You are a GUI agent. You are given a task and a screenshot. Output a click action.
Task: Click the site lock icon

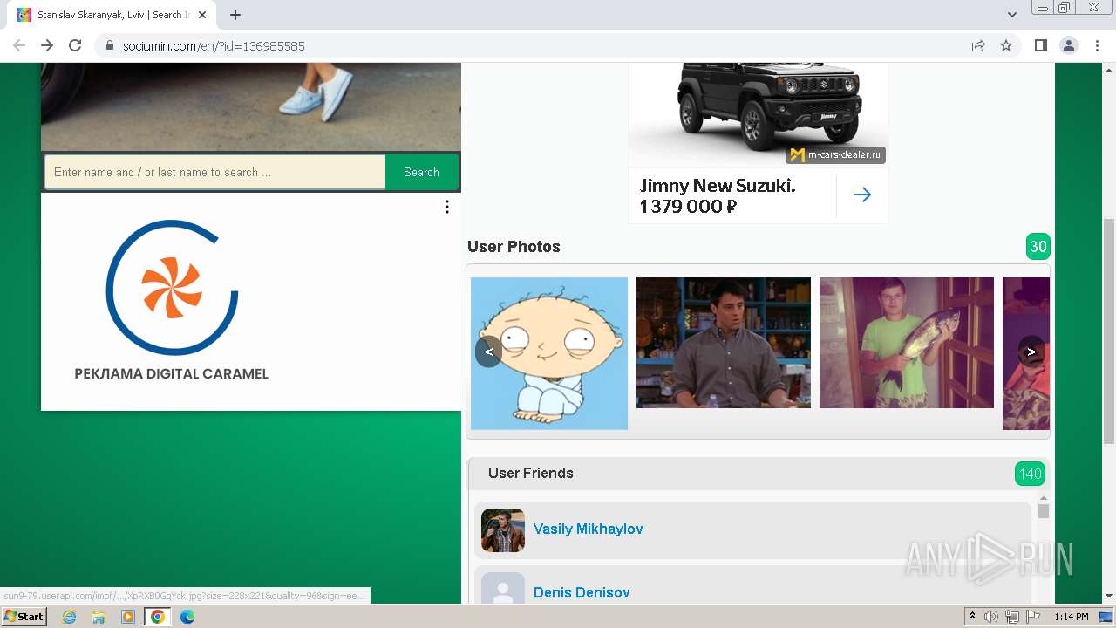coord(110,46)
